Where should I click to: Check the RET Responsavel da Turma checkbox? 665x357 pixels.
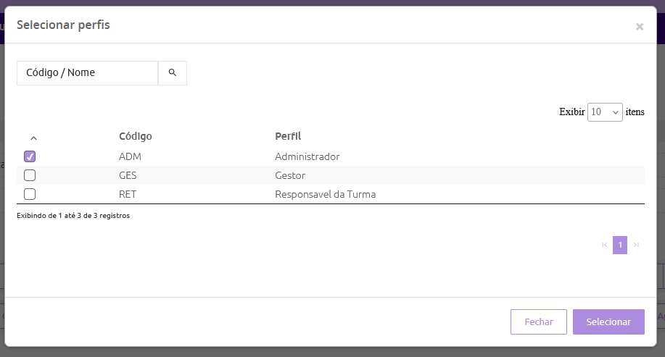pos(30,194)
